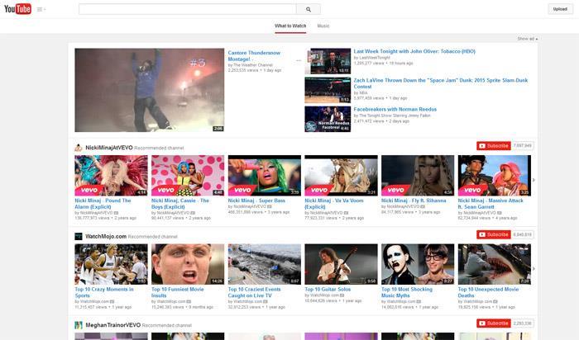Open Nicki Minaj Super Bass title
This screenshot has width=579, height=340.
(x=256, y=201)
